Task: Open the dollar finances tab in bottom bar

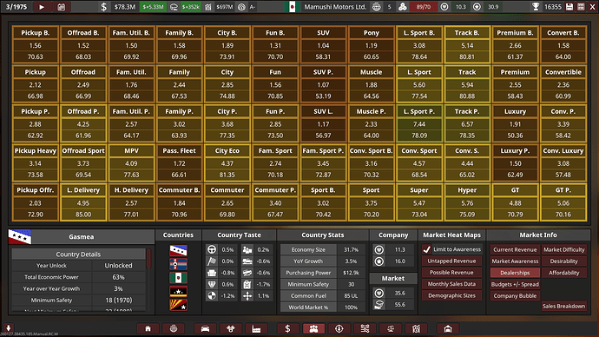Action: coord(287,328)
